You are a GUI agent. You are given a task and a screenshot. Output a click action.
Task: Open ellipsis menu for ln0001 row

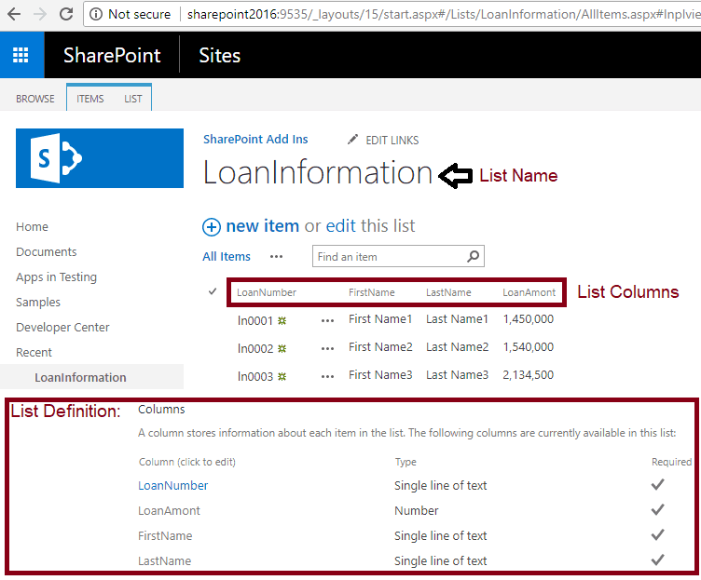[x=328, y=320]
